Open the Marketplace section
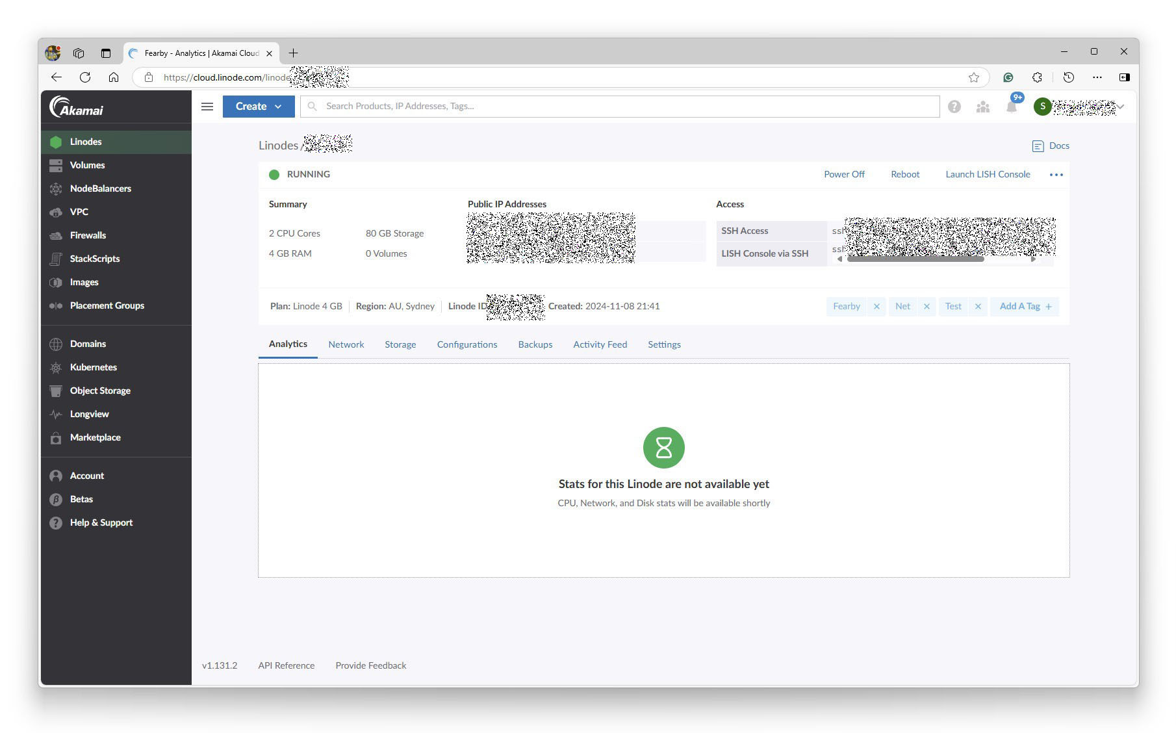This screenshot has width=1176, height=733. tap(116, 437)
